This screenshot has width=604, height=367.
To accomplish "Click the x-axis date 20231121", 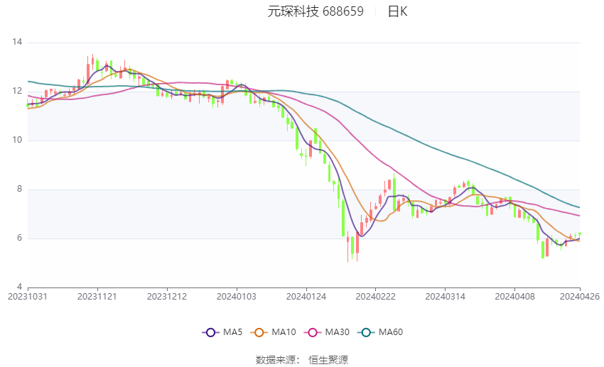I will pos(97,297).
